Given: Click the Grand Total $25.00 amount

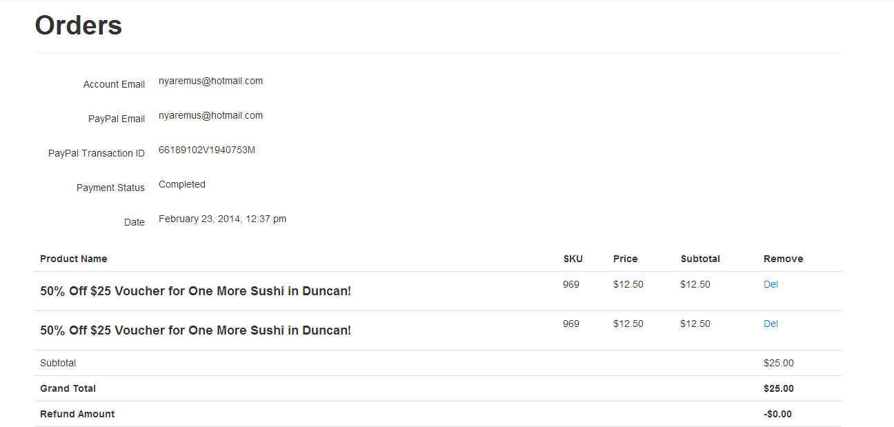Looking at the screenshot, I should pyautogui.click(x=779, y=388).
